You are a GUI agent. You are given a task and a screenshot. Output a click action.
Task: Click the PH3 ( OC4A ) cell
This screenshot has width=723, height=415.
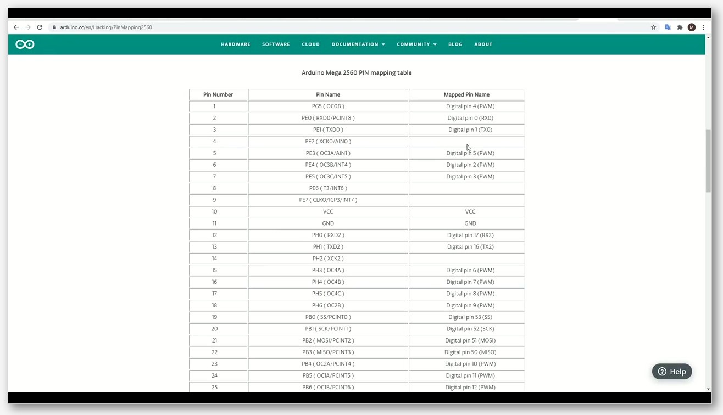(328, 270)
